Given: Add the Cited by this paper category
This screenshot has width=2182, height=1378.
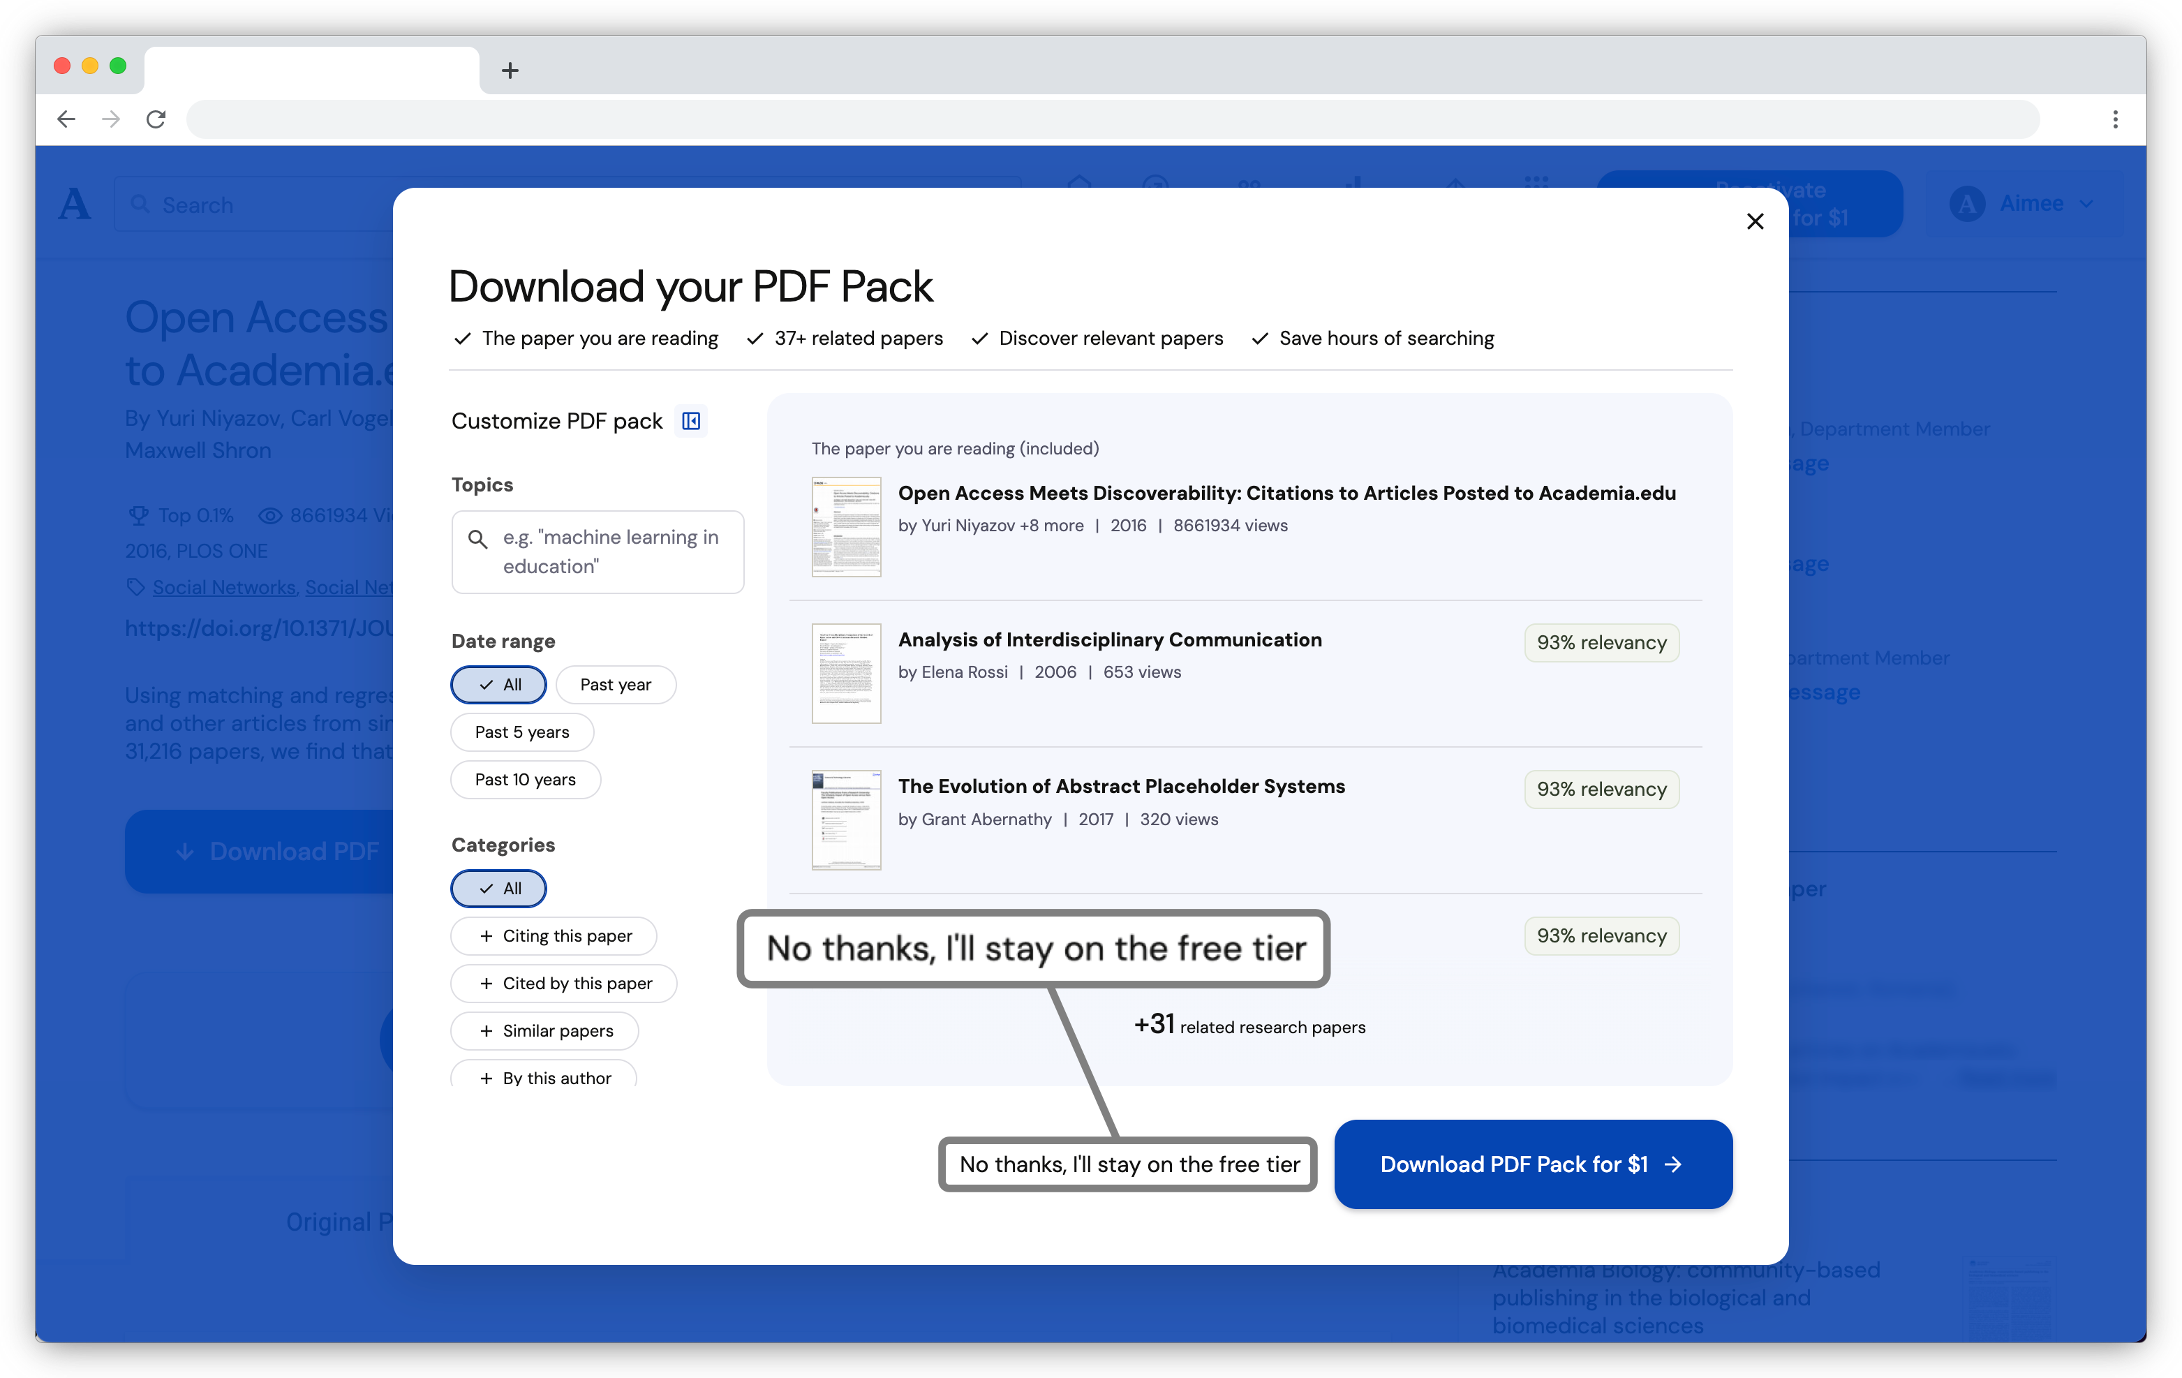Looking at the screenshot, I should tap(563, 983).
